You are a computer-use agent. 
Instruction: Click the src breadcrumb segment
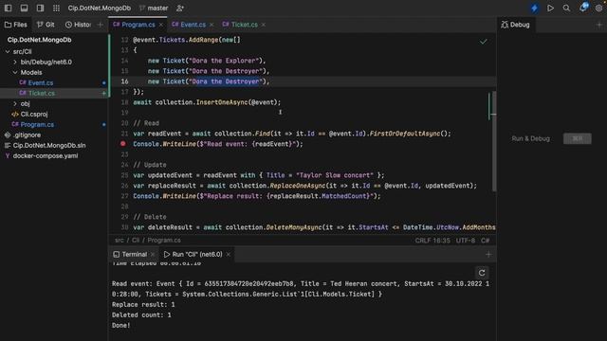point(119,240)
